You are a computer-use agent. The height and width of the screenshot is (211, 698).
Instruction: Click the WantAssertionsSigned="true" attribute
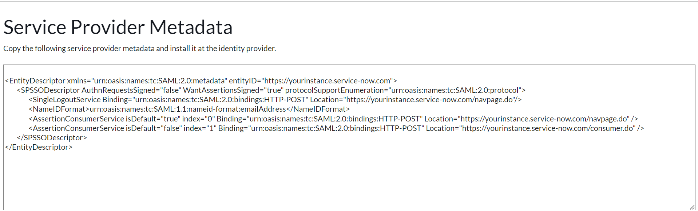point(233,90)
